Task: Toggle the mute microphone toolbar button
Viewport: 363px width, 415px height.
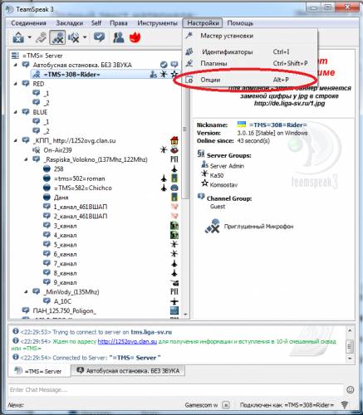Action: tap(57, 37)
